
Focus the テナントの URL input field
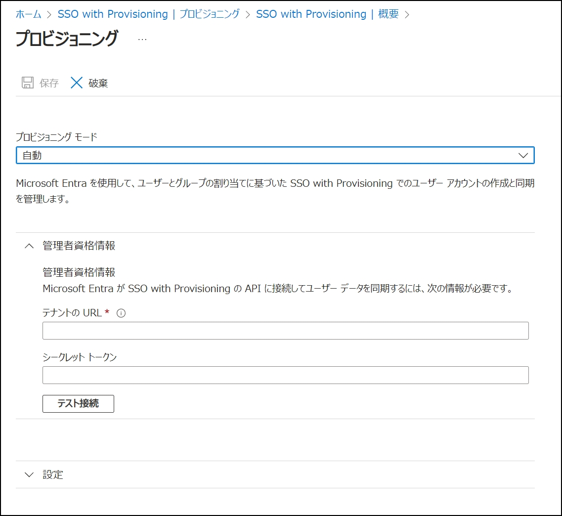coord(285,331)
